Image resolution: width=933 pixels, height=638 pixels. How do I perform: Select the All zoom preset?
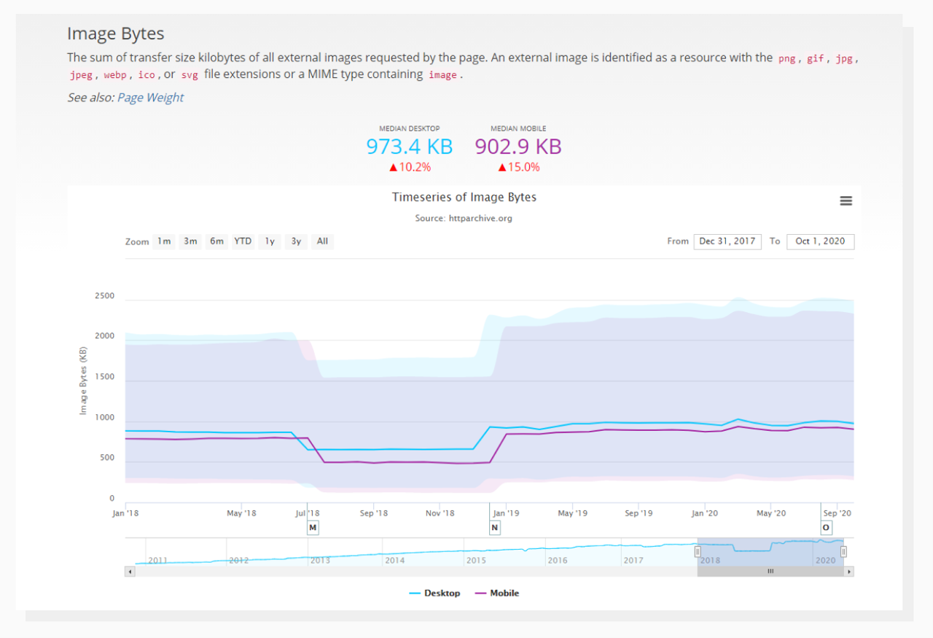322,241
